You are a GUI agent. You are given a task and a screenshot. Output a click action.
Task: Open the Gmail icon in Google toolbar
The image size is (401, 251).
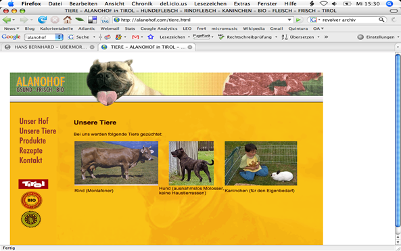click(135, 37)
